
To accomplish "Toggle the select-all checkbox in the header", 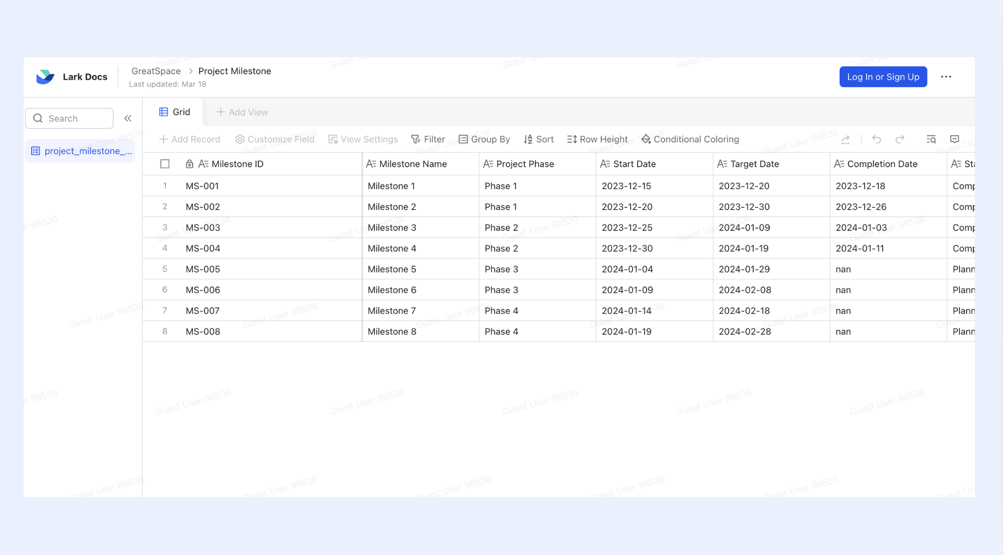I will tap(165, 164).
